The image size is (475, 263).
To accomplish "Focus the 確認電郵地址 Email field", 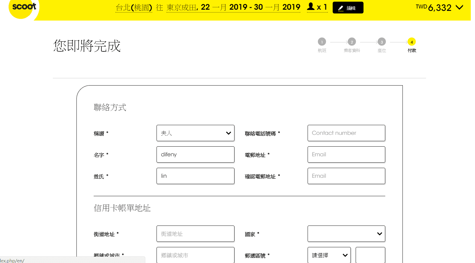I will 346,176.
